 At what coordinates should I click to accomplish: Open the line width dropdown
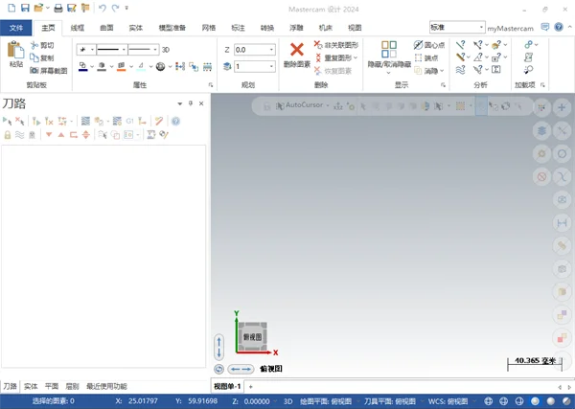click(155, 50)
